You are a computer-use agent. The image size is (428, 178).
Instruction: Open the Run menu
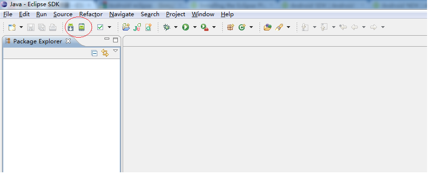tap(42, 14)
